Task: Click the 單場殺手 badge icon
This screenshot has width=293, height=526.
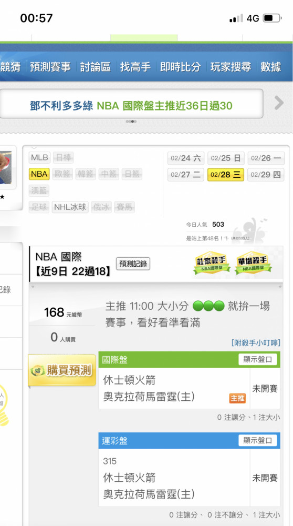Action: pyautogui.click(x=254, y=263)
